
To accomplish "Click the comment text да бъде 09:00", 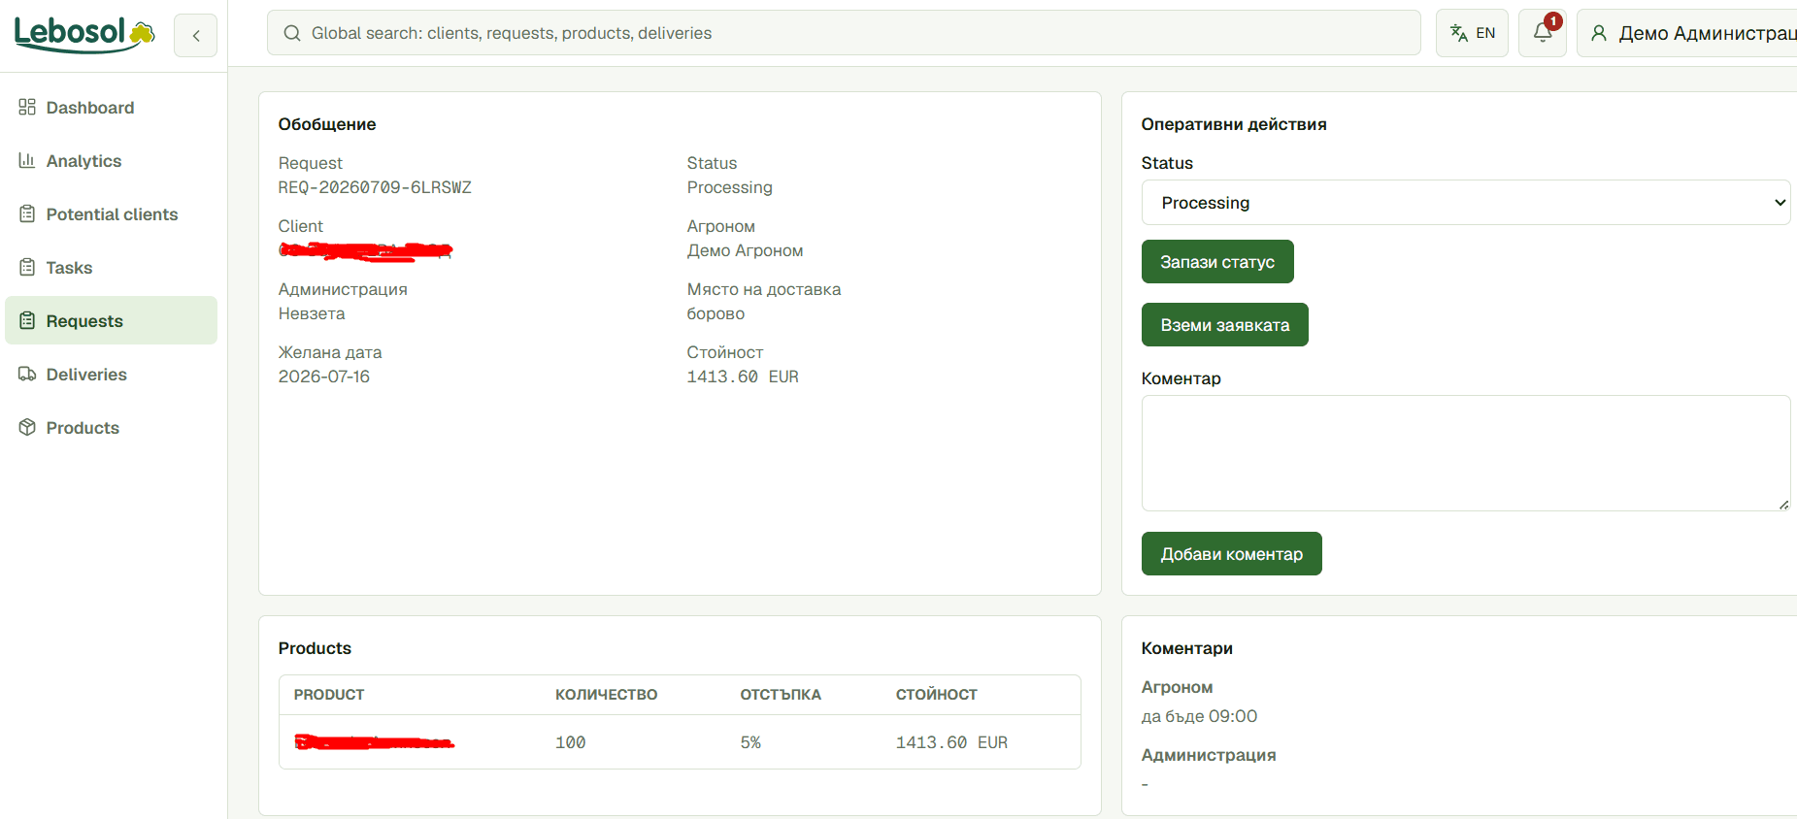I will tap(1199, 716).
